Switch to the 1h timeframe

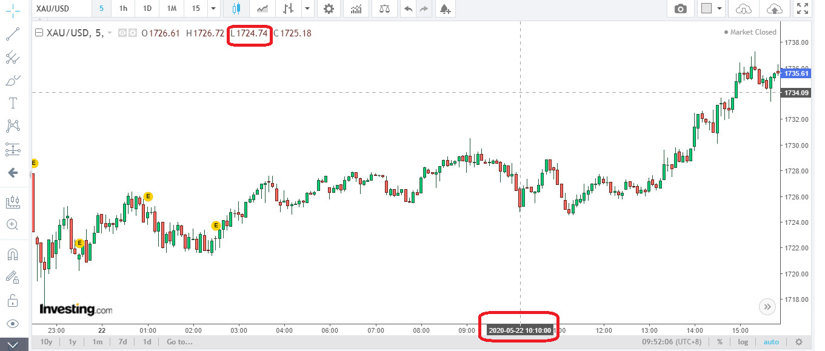coord(123,8)
